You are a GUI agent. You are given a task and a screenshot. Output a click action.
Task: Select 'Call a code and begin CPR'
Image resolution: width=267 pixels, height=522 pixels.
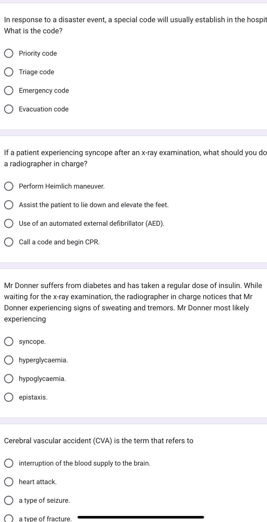pyautogui.click(x=9, y=242)
